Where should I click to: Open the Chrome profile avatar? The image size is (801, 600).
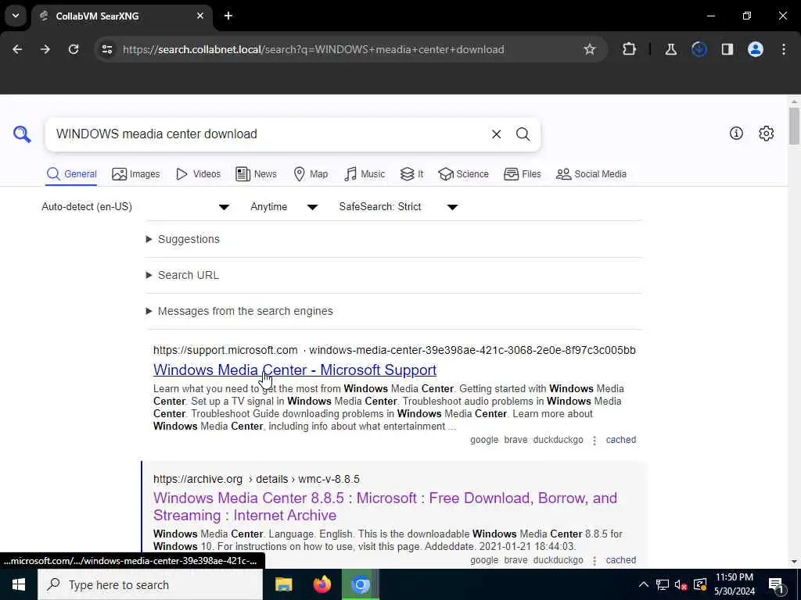756,49
